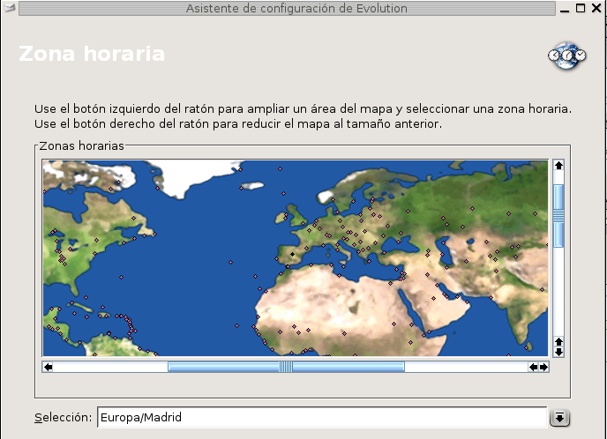Close the Evolution configuration assistant window

(597, 8)
